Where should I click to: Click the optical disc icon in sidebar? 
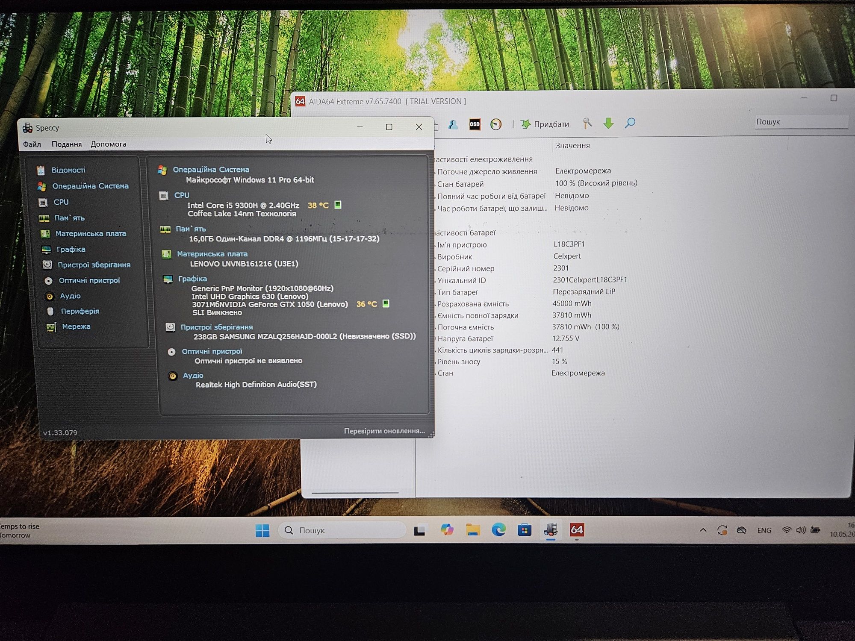click(x=48, y=281)
